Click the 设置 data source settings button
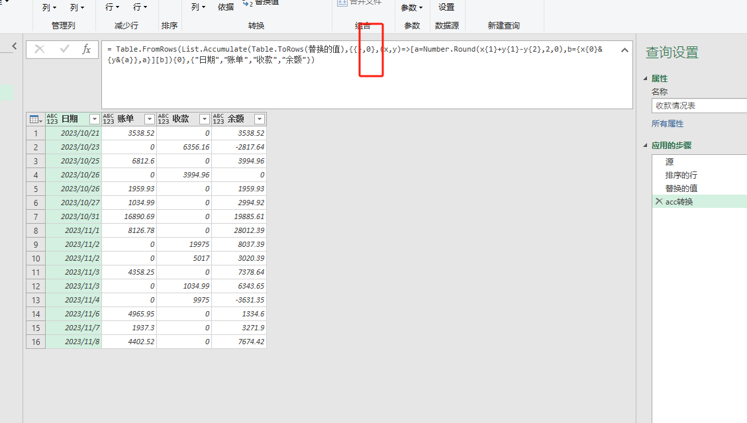 [x=446, y=7]
